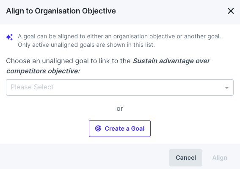Click the or separator text
This screenshot has height=169, width=240.
(120, 109)
